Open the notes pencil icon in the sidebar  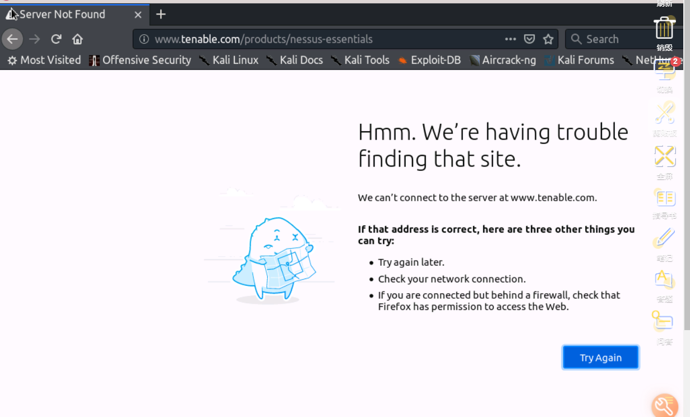coord(665,238)
